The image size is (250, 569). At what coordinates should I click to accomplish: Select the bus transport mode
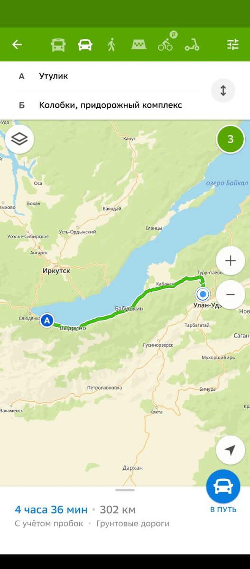58,45
